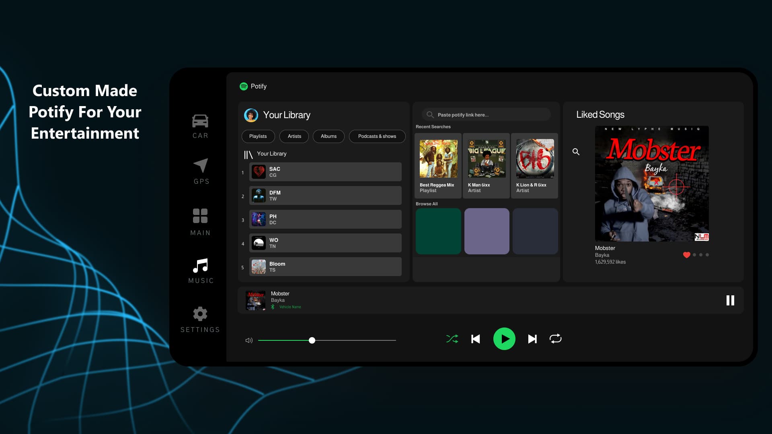Open the user profile avatar
This screenshot has width=772, height=434.
click(x=251, y=115)
